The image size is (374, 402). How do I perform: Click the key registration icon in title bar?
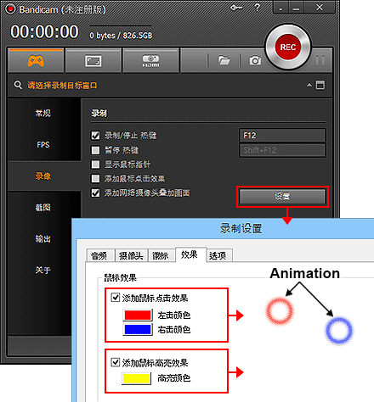pyautogui.click(x=236, y=8)
